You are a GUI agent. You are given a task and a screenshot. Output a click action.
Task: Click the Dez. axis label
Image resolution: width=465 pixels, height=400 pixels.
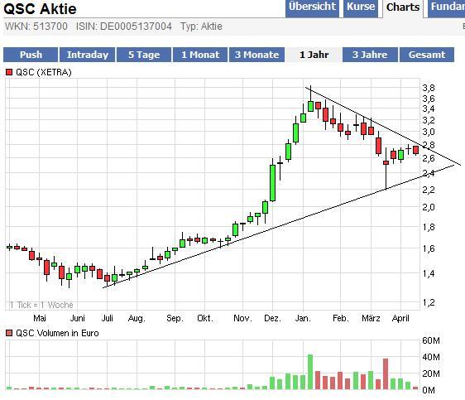pyautogui.click(x=272, y=318)
